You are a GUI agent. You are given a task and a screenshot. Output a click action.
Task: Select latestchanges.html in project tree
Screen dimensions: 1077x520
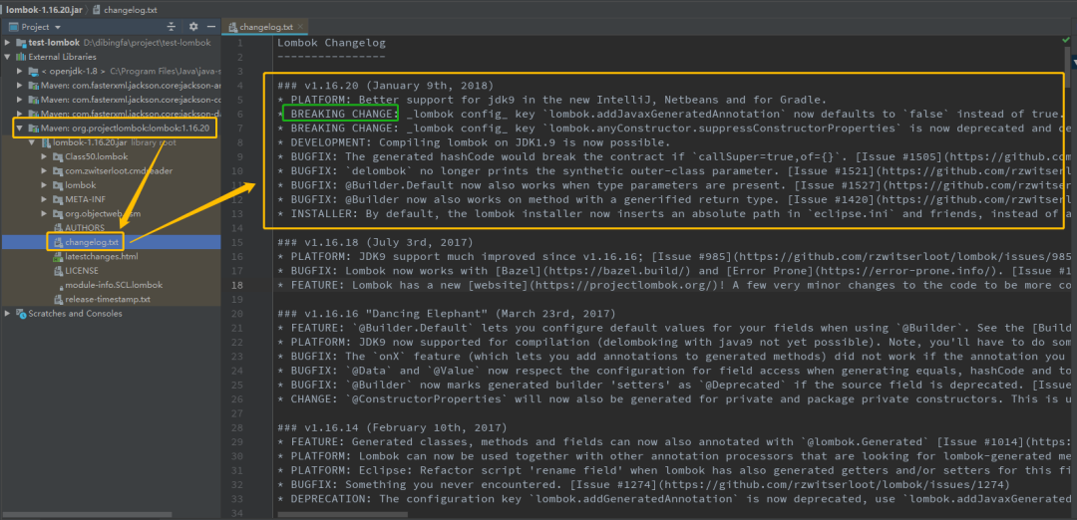[111, 257]
